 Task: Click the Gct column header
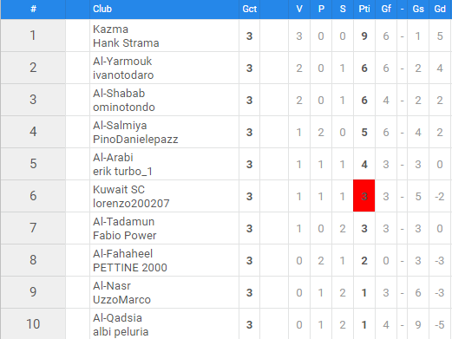click(249, 9)
